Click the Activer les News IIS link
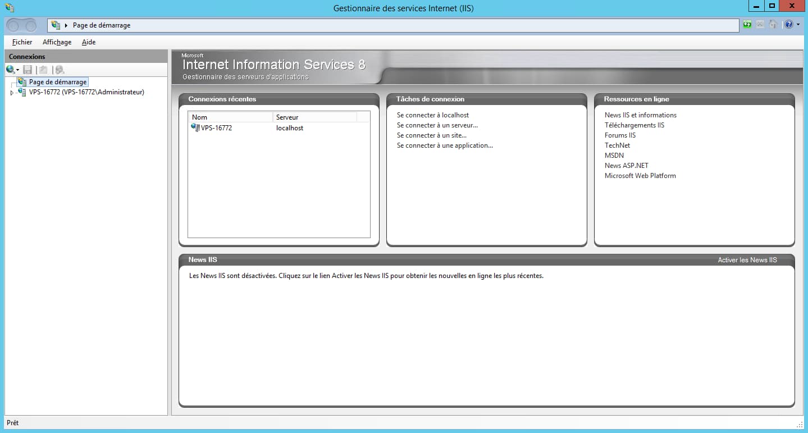Image resolution: width=808 pixels, height=433 pixels. [x=747, y=260]
